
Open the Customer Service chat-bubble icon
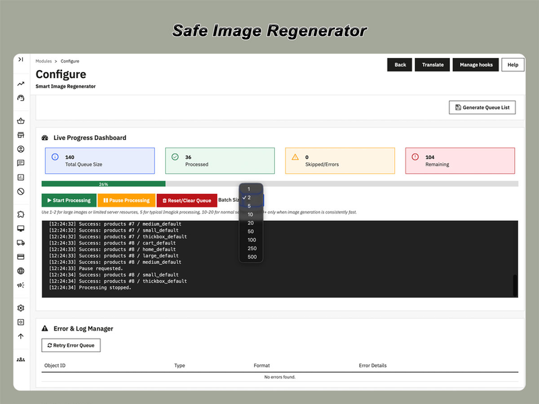[x=21, y=163]
